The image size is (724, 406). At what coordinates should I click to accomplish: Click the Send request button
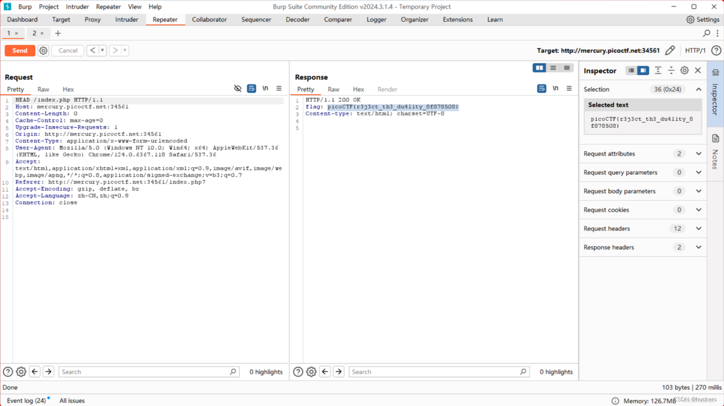20,50
